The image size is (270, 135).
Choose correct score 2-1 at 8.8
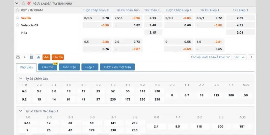click(54, 91)
